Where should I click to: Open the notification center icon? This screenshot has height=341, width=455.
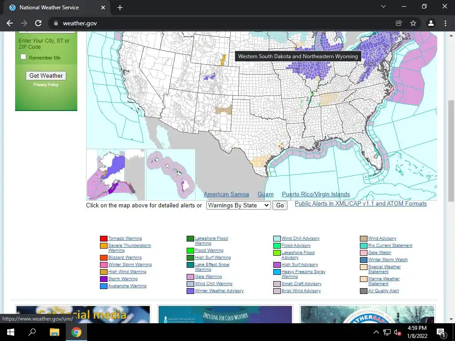pos(440,332)
